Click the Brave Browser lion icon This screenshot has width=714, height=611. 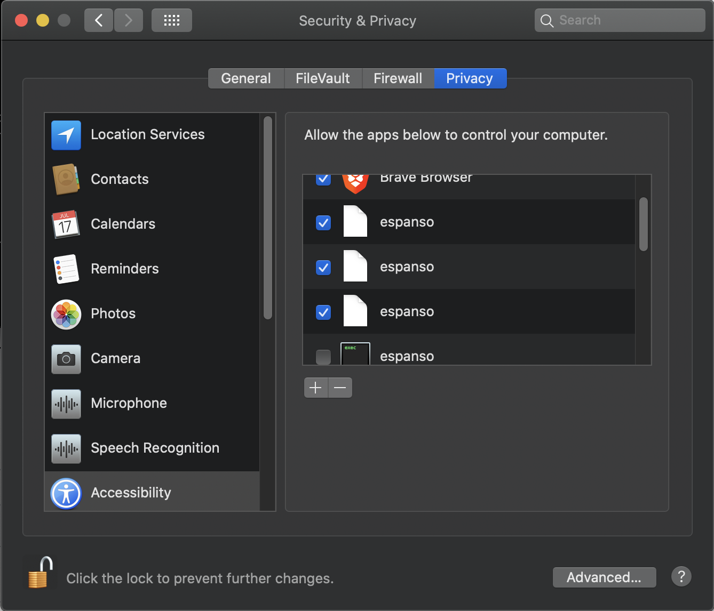355,184
